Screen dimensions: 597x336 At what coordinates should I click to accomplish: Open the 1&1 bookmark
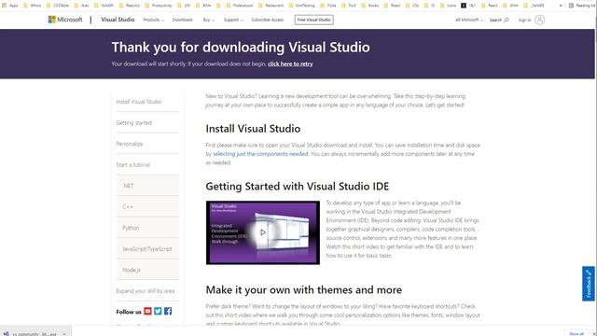tap(468, 6)
